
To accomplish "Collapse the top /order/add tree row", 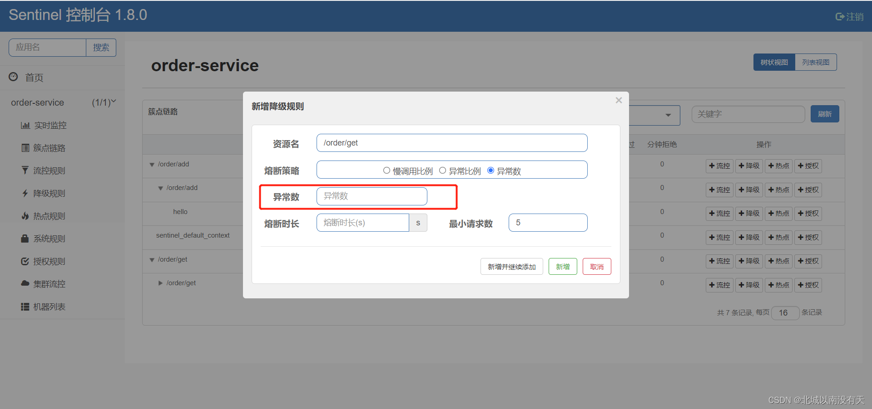I will [152, 165].
